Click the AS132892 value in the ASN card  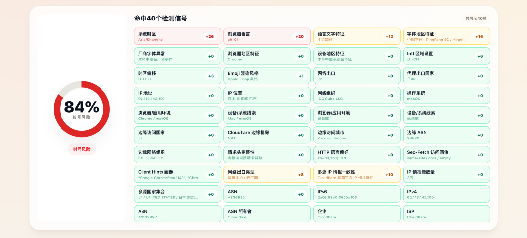pos(147,217)
